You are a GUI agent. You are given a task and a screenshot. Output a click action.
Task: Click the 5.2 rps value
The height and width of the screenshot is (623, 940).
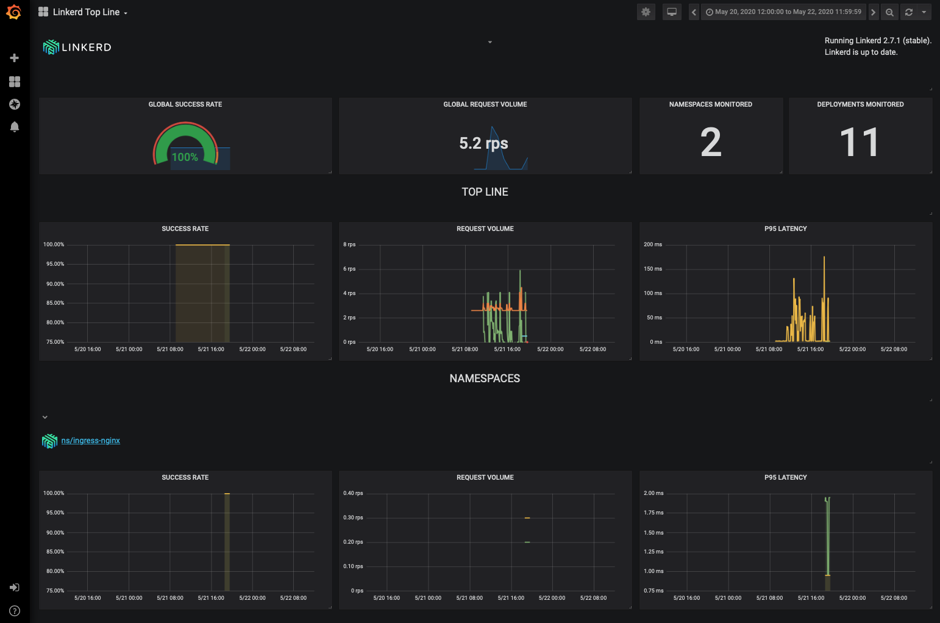(483, 143)
